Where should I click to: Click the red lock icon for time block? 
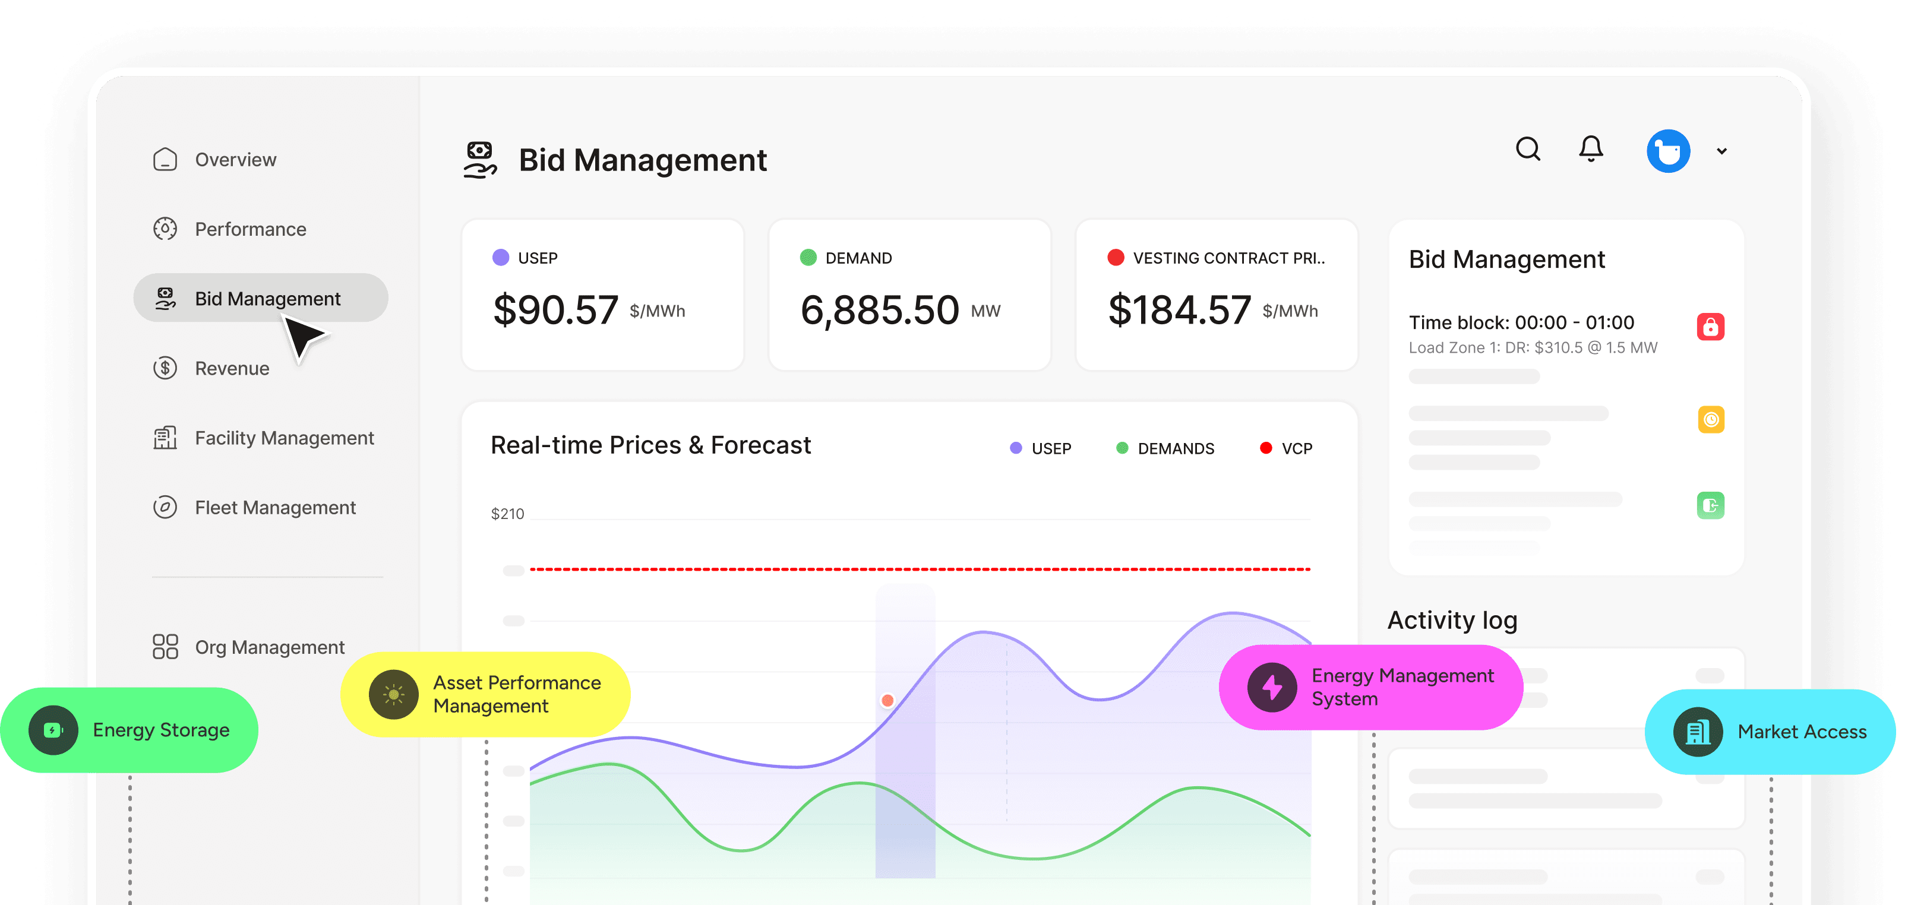point(1710,327)
